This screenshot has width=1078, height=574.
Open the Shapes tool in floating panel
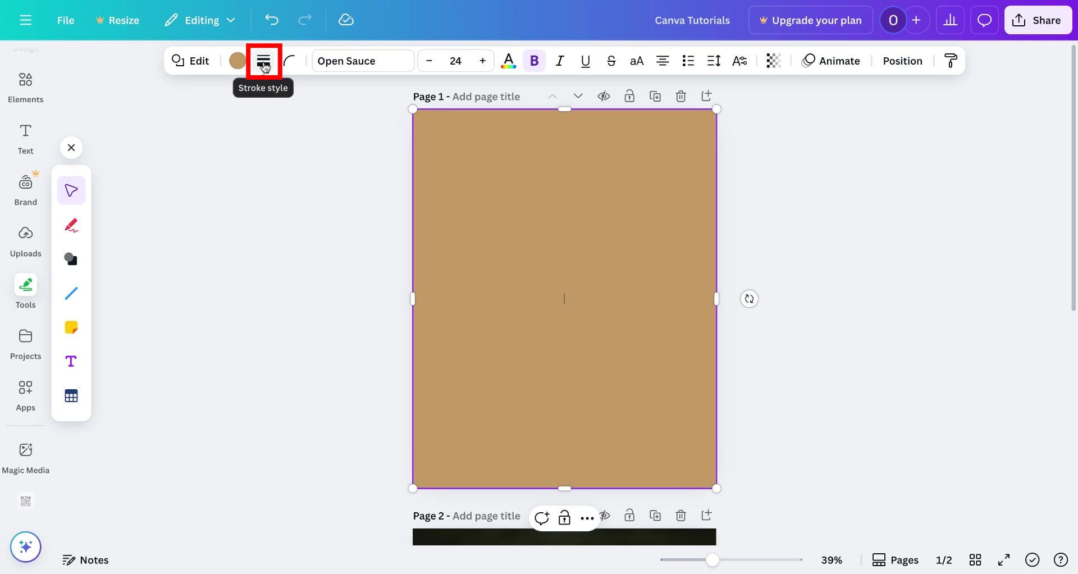click(x=71, y=259)
